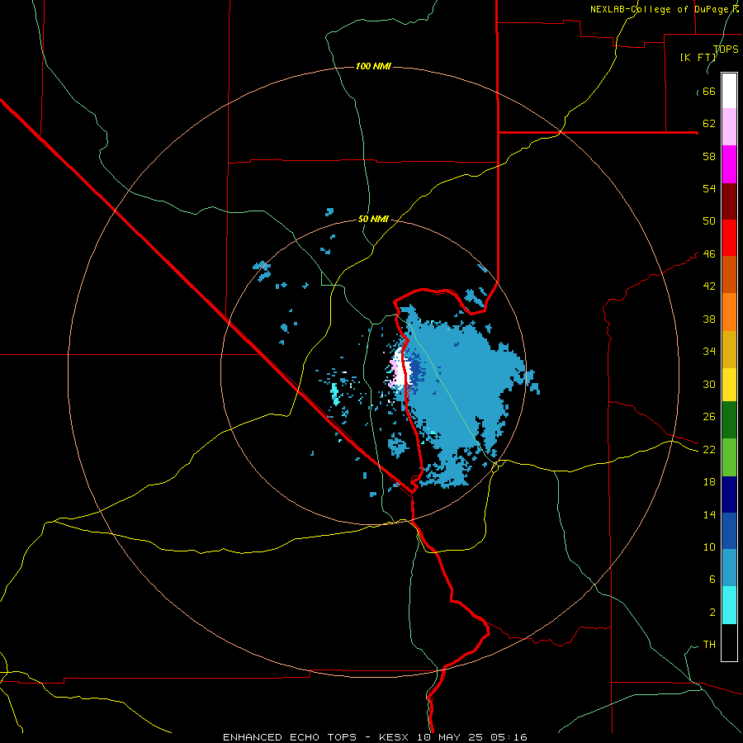The width and height of the screenshot is (743, 743).
Task: Click the '10 MAY 25' date in footer
Action: pyautogui.click(x=450, y=737)
